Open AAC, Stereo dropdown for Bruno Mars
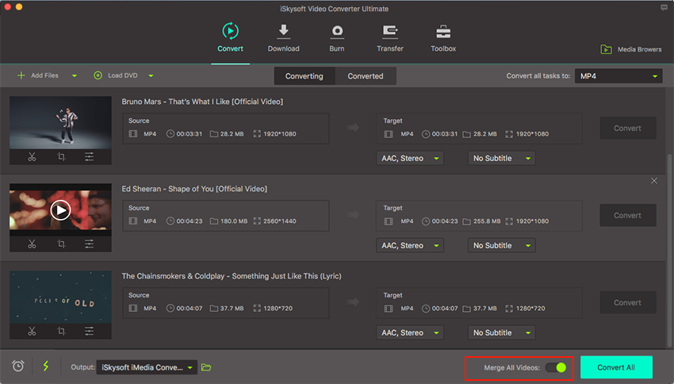 [x=409, y=159]
